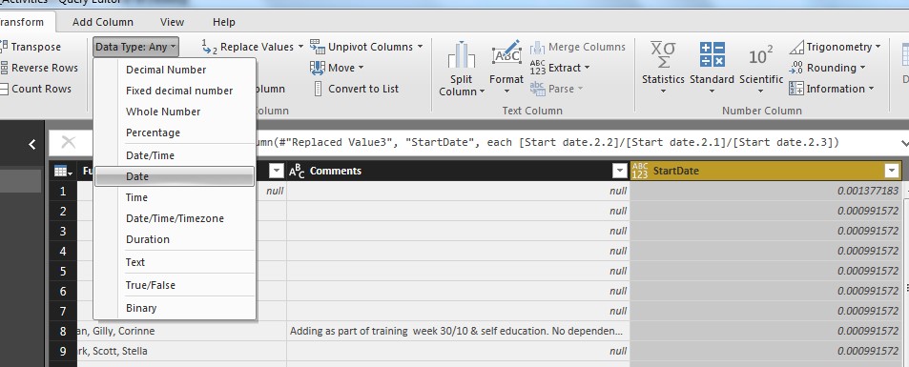
Task: Click Count Rows in the ribbon
Action: click(36, 89)
